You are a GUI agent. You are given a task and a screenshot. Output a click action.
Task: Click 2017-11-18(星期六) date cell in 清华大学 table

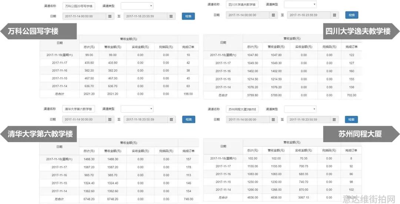[59, 159]
